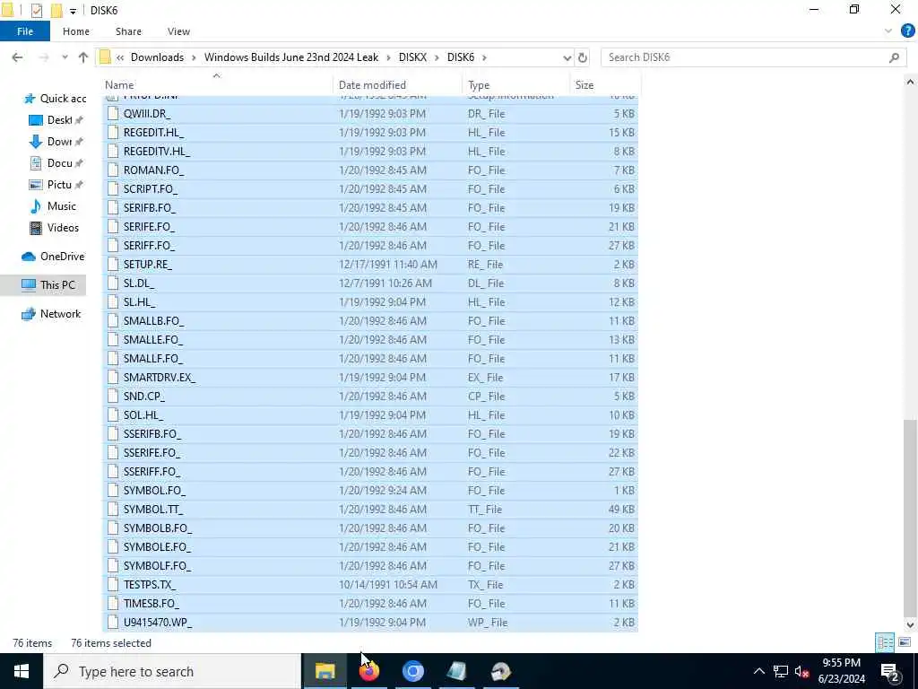Open the Share ribbon tab
918x689 pixels.
(128, 31)
